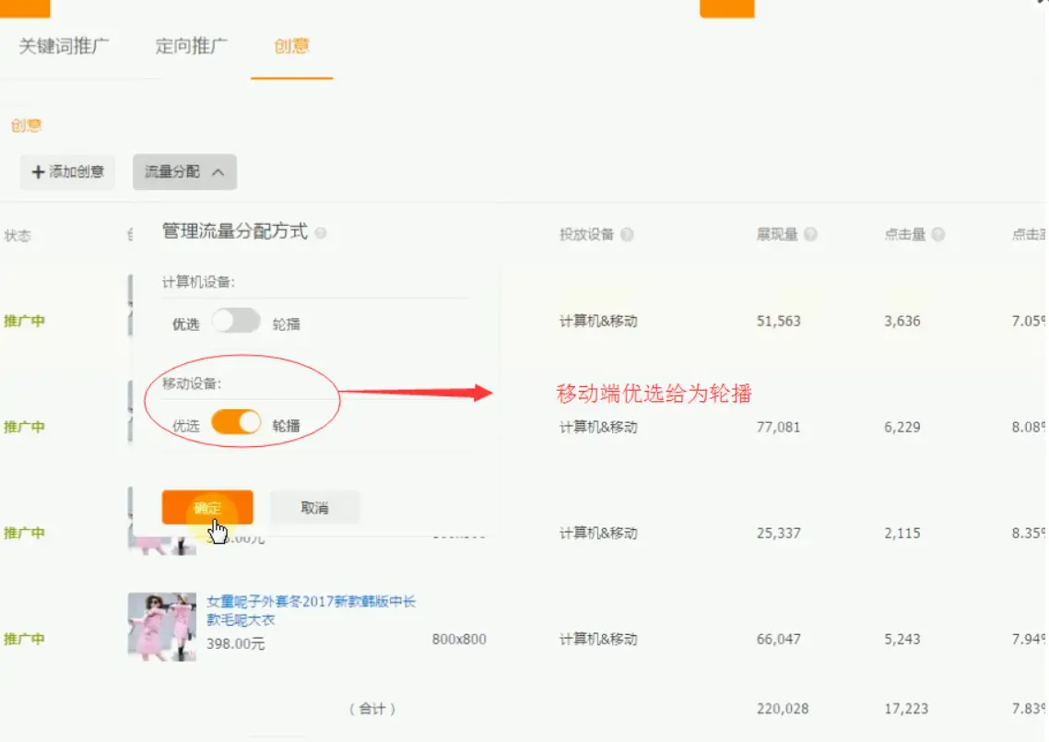Toggle the 移动设备 优选/轮播 switch
The width and height of the screenshot is (1049, 742).
[x=236, y=423]
